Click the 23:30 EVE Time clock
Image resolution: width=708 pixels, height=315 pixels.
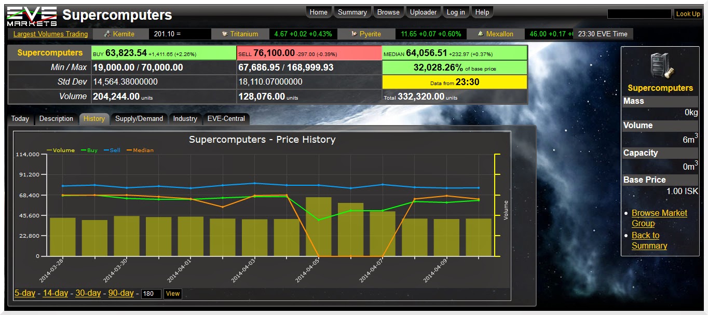[603, 34]
